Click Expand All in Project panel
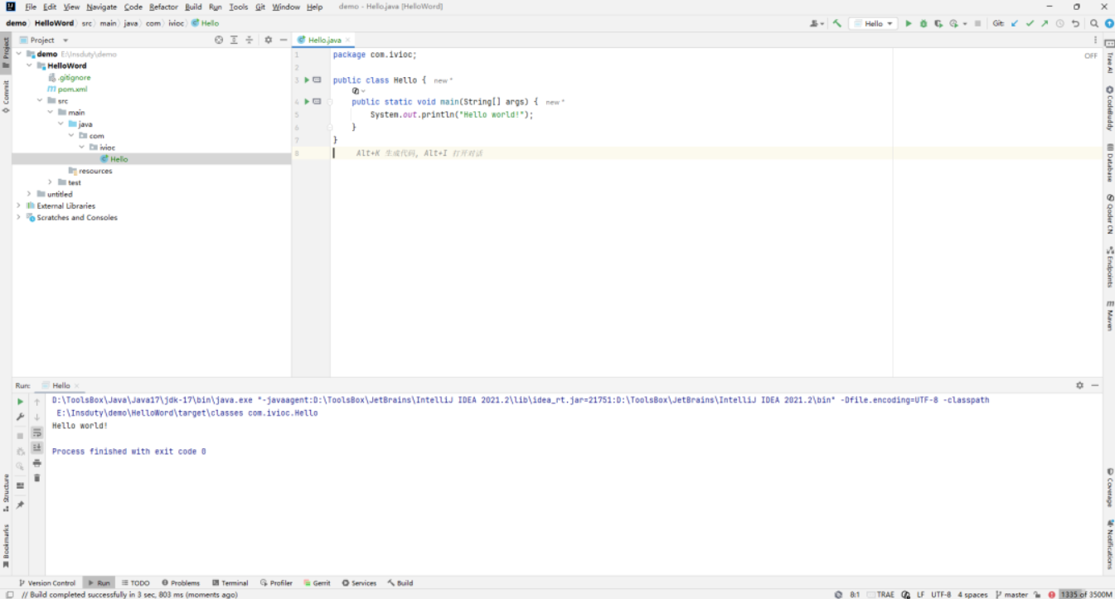The height and width of the screenshot is (599, 1115). click(234, 40)
